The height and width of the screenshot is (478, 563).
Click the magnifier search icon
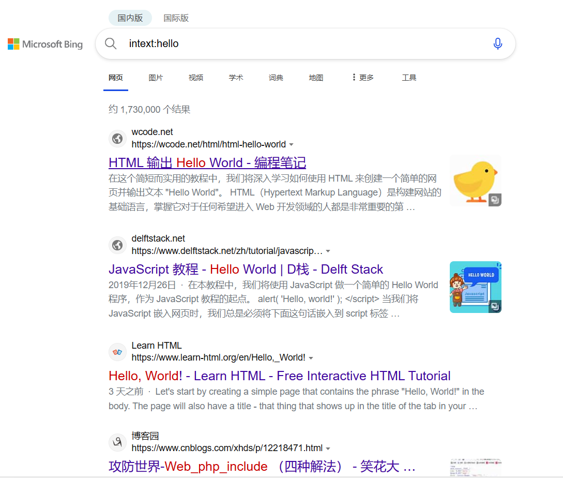coord(111,44)
